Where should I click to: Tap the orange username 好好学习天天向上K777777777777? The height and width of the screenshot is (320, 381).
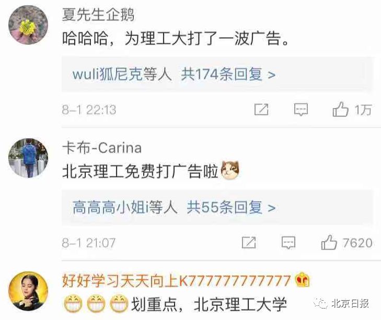(177, 280)
